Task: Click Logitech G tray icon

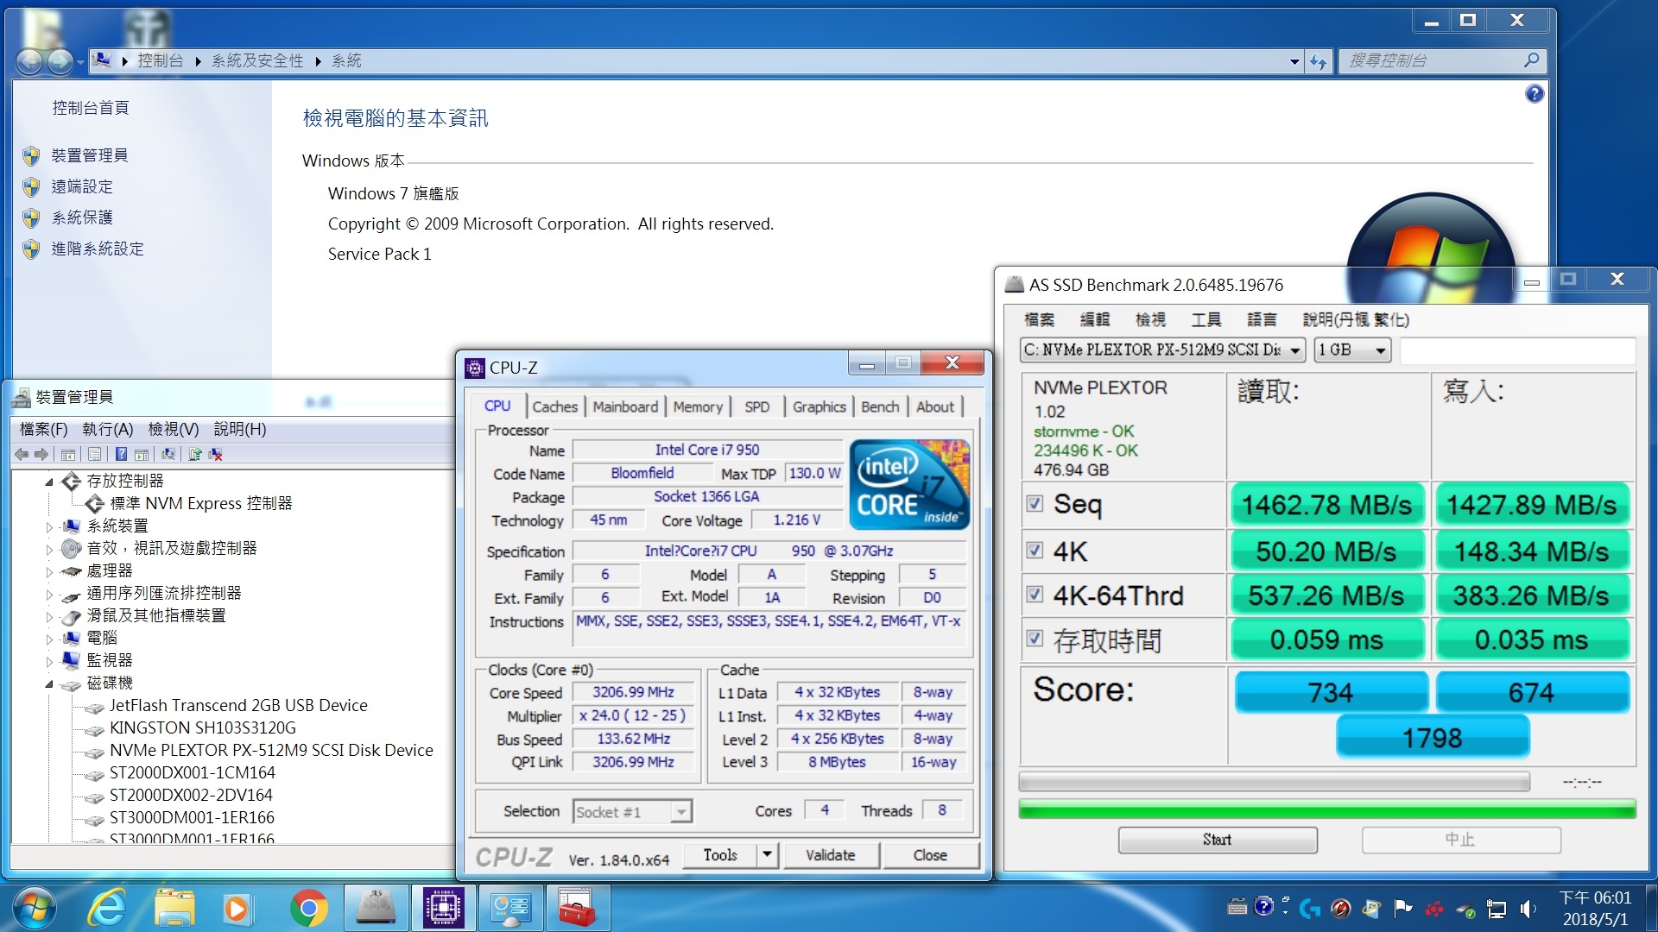Action: tap(1310, 908)
